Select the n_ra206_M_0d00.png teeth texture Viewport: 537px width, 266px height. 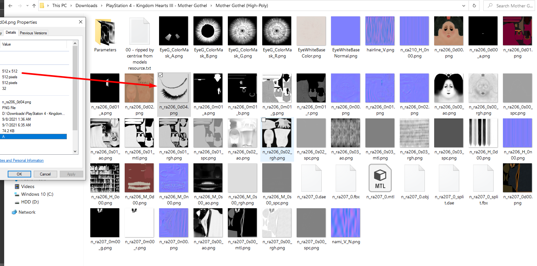click(x=139, y=184)
